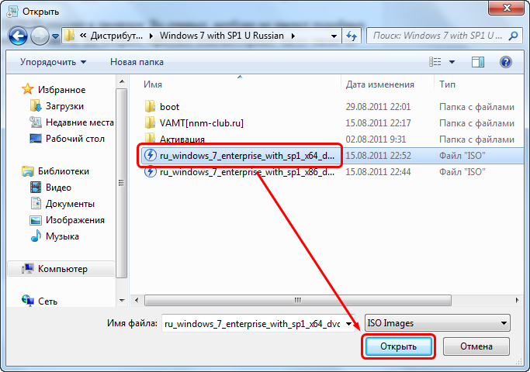Open the view options dropdown arrow

452,62
